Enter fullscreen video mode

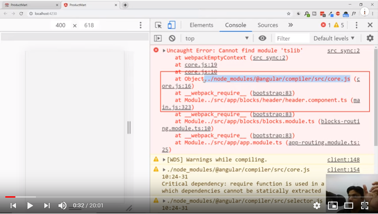[x=365, y=206]
